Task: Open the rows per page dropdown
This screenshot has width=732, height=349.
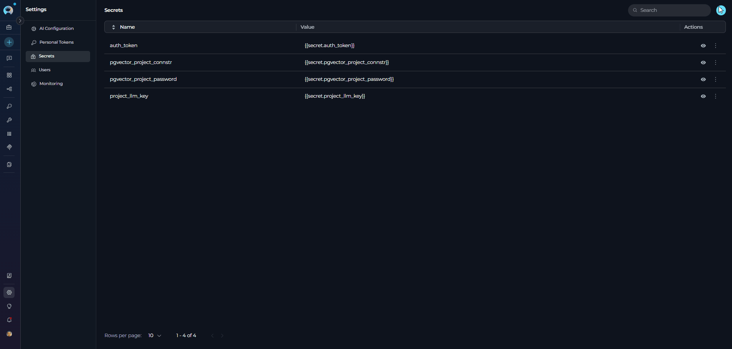Action: pos(155,336)
